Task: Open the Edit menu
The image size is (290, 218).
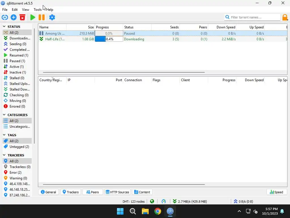Action: (x=15, y=10)
